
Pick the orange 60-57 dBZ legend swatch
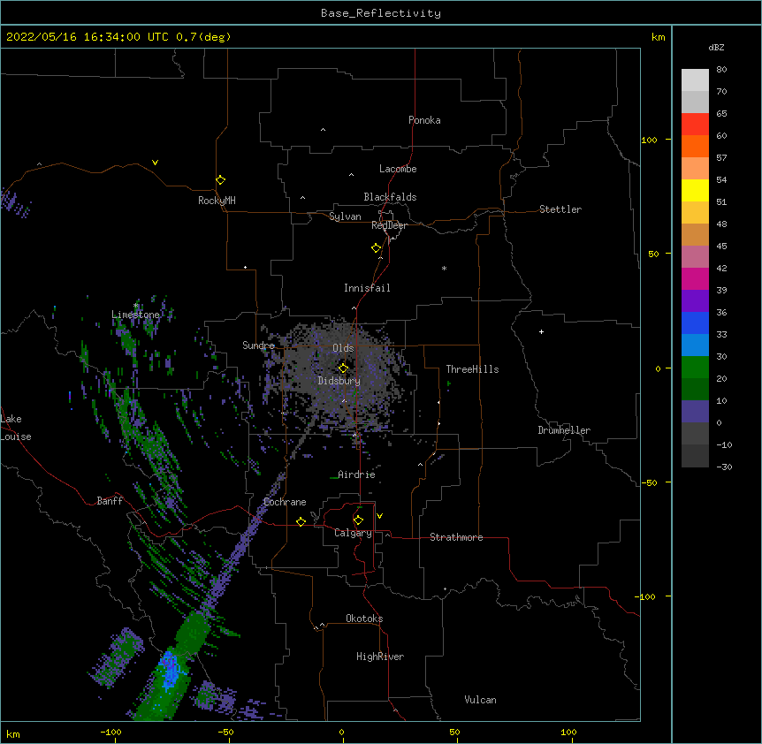pos(695,146)
